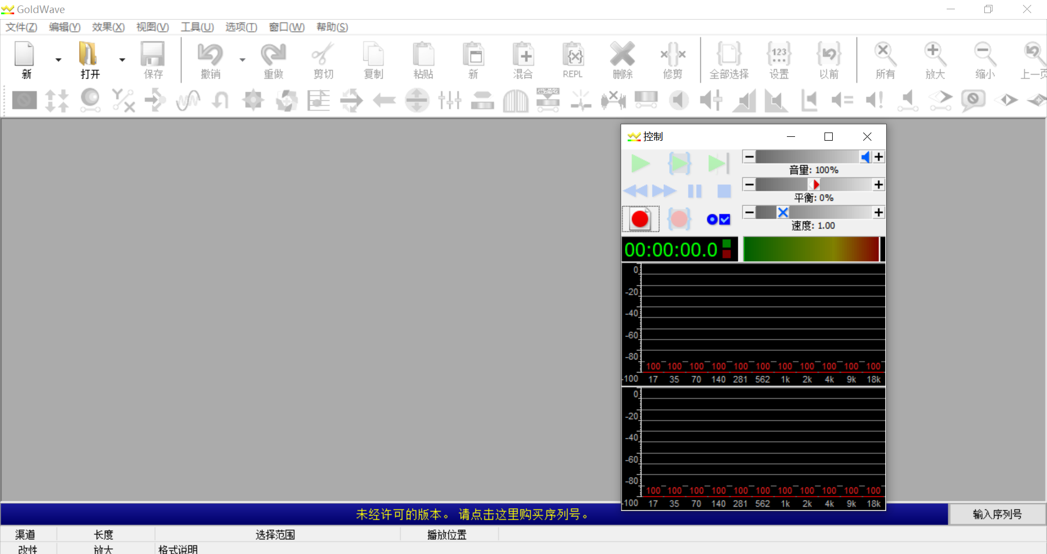Click the Pause playback button
The image size is (1047, 554).
point(695,191)
